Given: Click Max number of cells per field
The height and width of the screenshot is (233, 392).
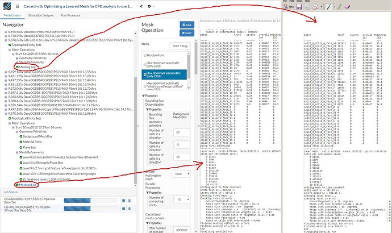Looking at the screenshot, I should pos(182,230).
